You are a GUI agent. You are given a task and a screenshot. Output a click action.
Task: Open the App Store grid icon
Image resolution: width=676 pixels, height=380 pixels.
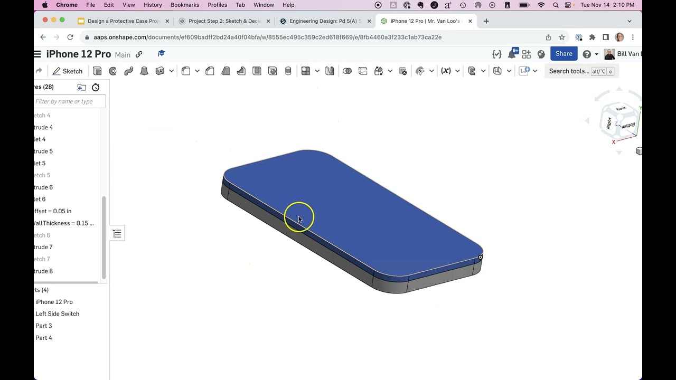tap(527, 54)
